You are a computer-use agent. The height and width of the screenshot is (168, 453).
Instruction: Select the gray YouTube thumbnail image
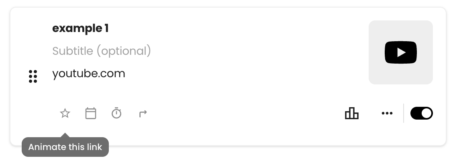(x=401, y=52)
